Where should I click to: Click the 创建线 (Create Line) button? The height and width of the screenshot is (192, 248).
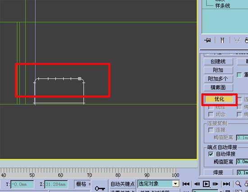218,62
